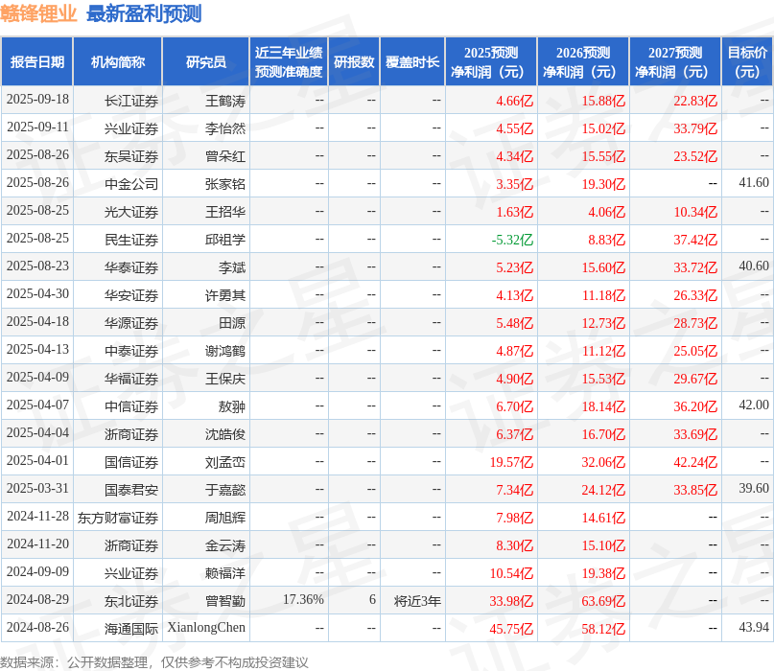Select researcher 李怡然
Viewport: 774px width, 671px height.
225,128
